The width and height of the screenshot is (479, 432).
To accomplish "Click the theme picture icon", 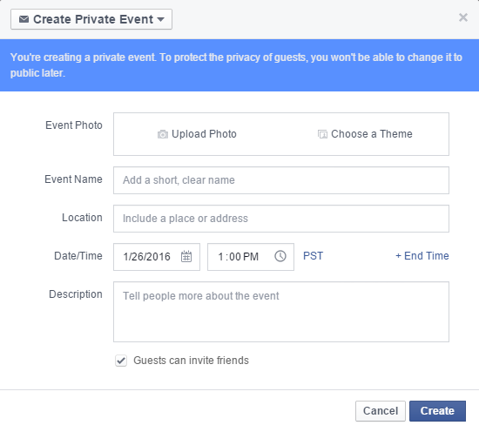I will [322, 134].
